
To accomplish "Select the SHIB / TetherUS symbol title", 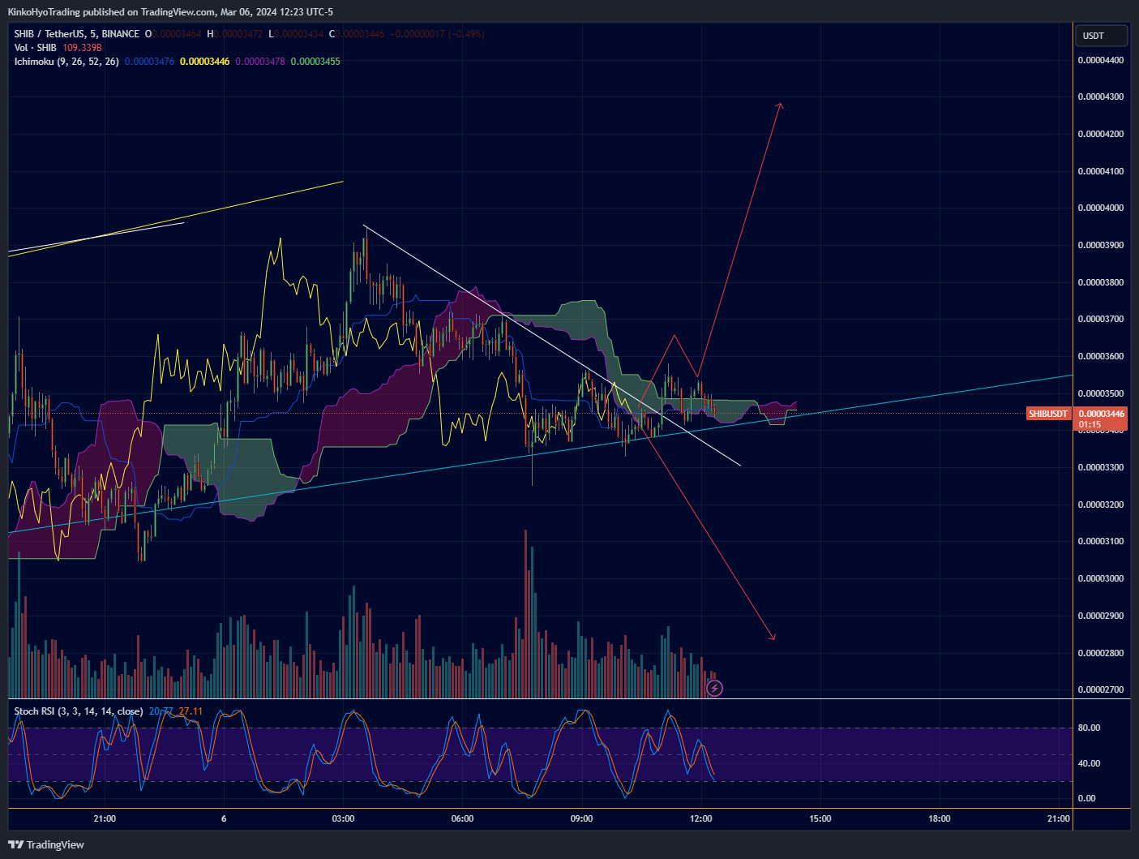I will 77,34.
